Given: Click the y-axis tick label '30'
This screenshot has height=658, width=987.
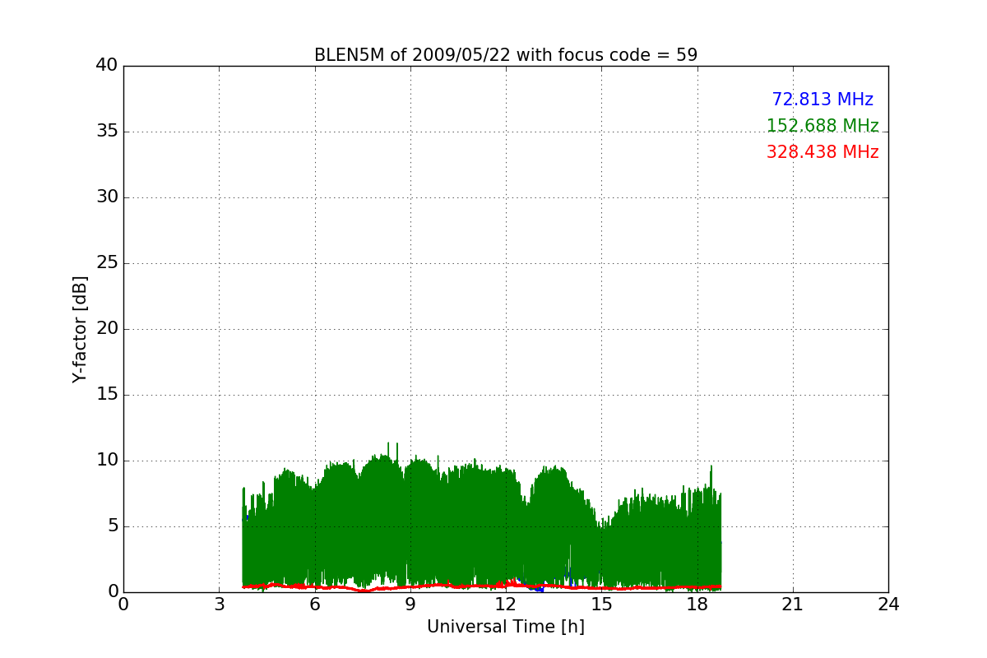Looking at the screenshot, I should [107, 197].
